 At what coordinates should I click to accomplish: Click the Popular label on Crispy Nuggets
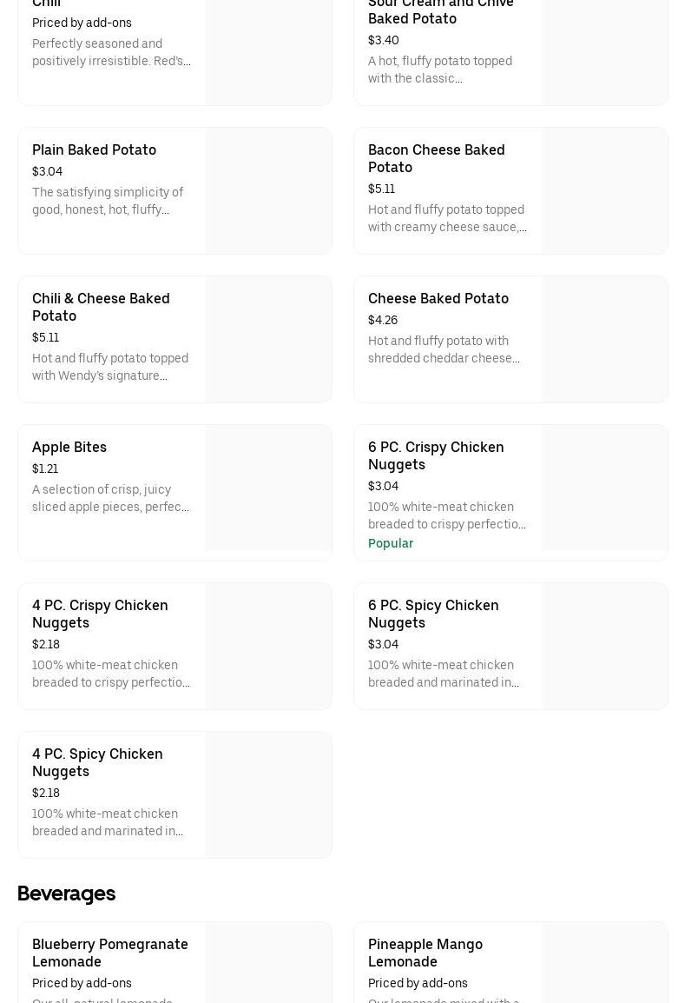tap(390, 544)
